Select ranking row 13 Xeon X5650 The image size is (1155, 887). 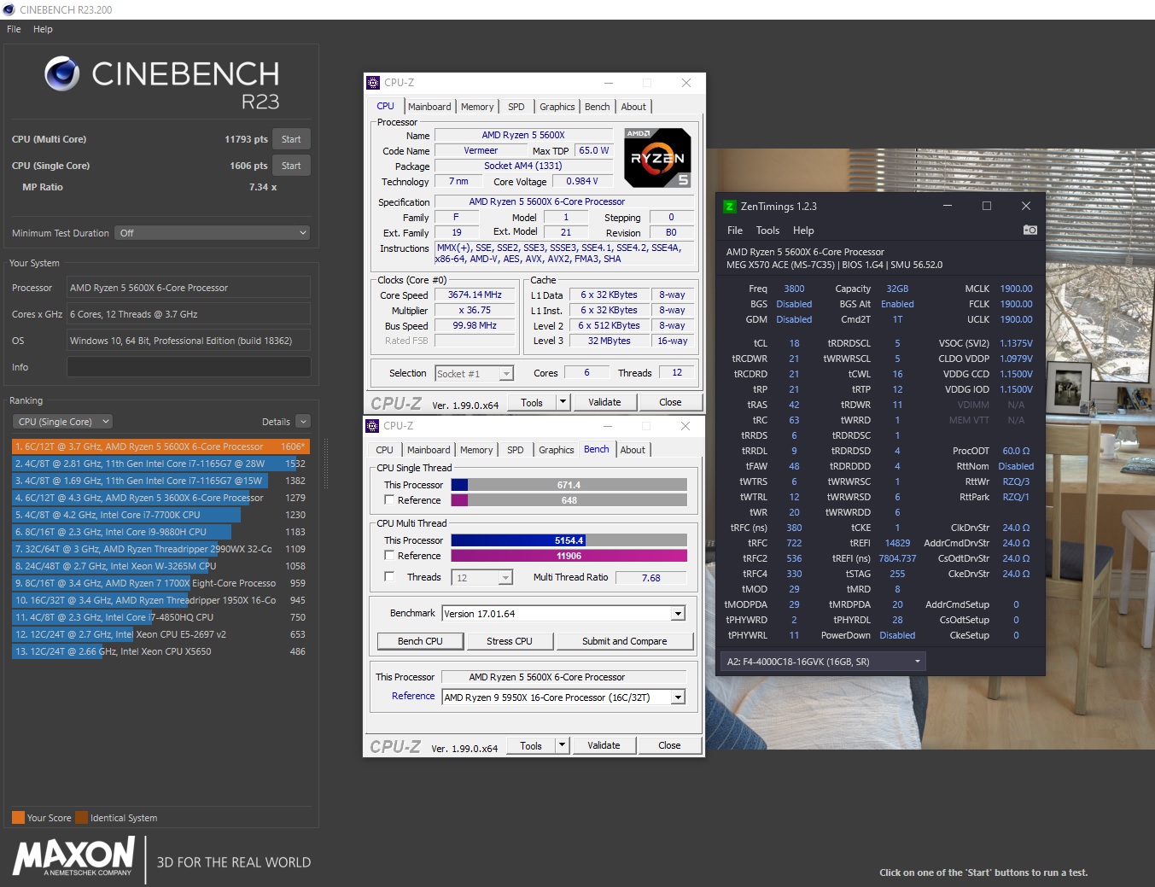point(160,651)
